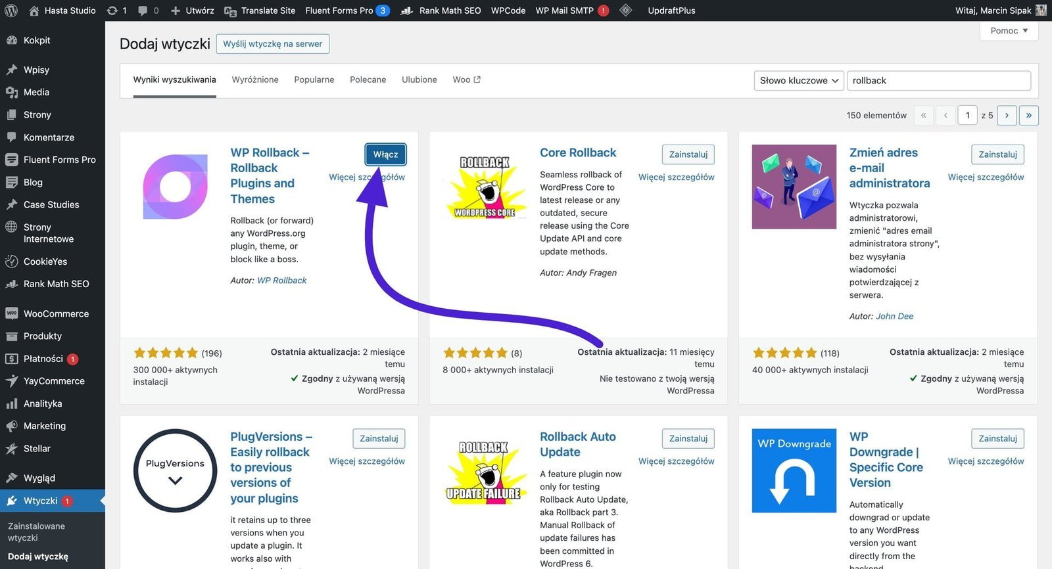
Task: Click the CookieYes icon in sidebar
Action: click(x=11, y=262)
